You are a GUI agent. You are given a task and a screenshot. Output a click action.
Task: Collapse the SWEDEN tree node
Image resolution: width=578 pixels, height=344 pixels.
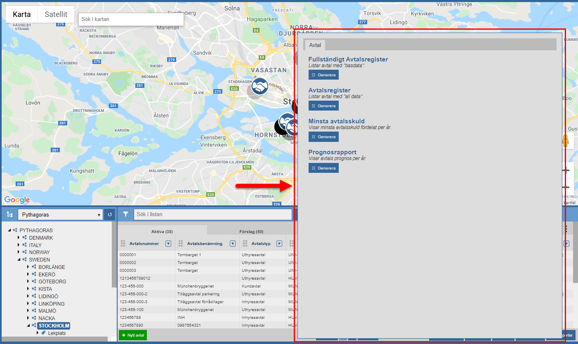tap(19, 260)
